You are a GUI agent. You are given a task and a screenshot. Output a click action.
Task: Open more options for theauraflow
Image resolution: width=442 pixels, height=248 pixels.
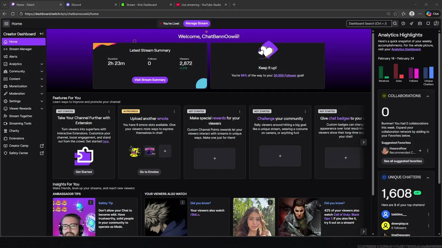pos(427,151)
